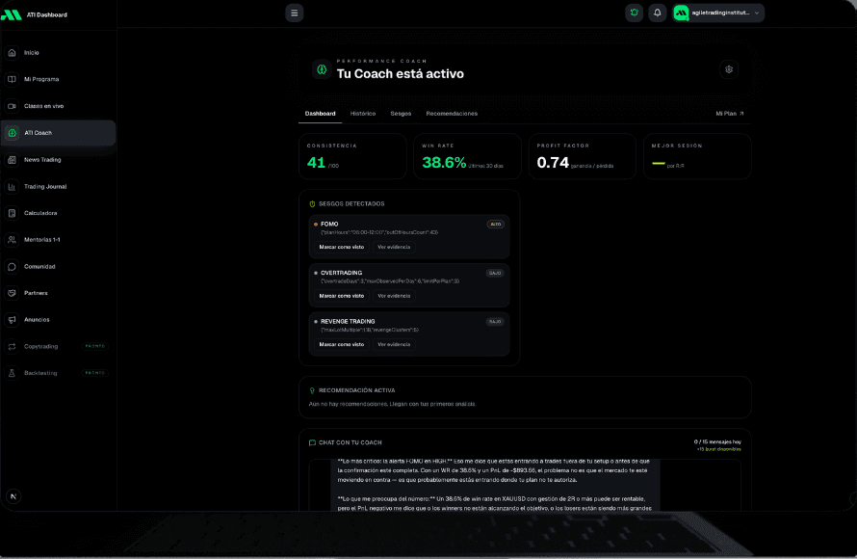Click the green bug report icon in header

pyautogui.click(x=634, y=13)
